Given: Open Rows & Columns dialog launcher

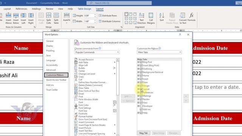Looking at the screenshot, I should point(34,27).
